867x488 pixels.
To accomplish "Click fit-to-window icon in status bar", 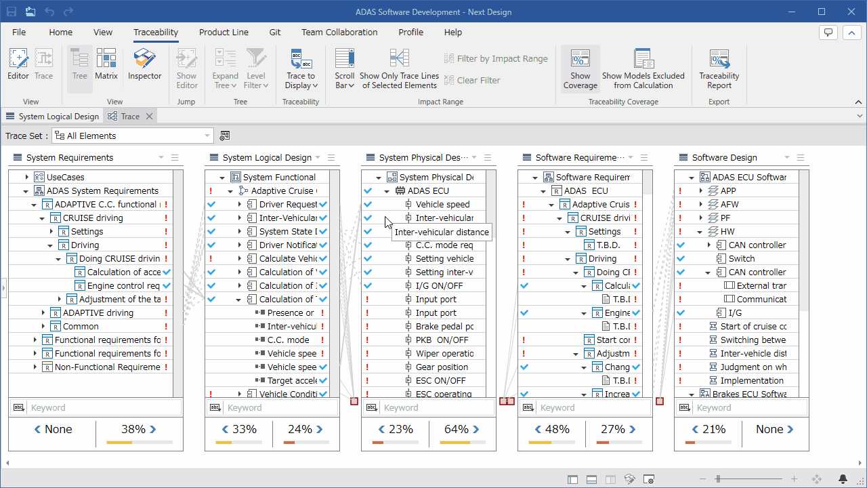I will (x=817, y=479).
